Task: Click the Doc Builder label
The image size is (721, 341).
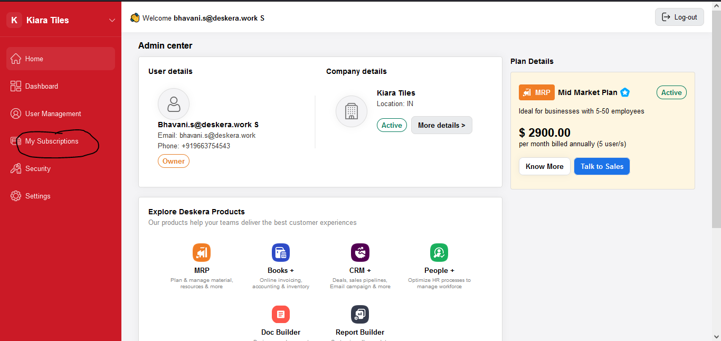Action: point(281,332)
